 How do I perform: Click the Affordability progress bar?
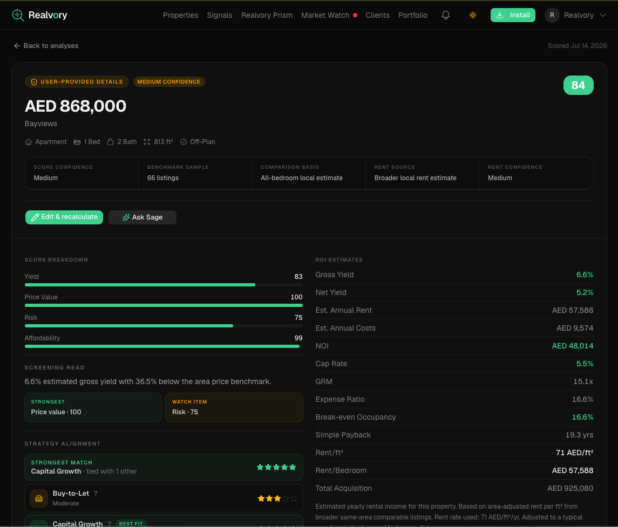coord(164,346)
